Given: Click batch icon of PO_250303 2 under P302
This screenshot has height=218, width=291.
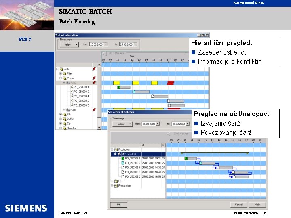Looking at the screenshot, I should (x=72, y=92).
